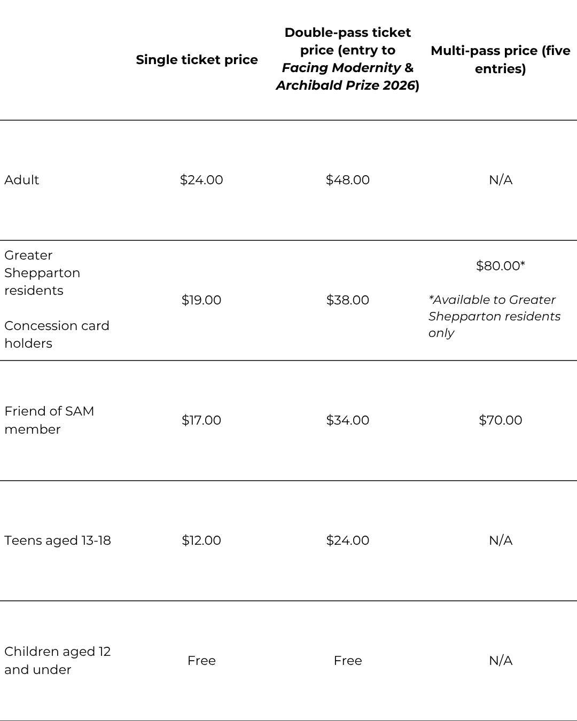Click the $12.00 teen single price

coord(201,540)
